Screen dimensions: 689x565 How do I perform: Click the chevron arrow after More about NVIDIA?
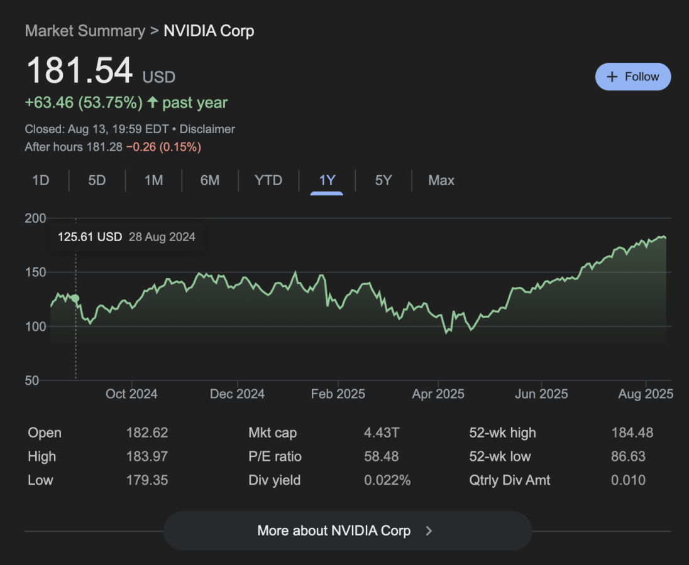tap(429, 530)
